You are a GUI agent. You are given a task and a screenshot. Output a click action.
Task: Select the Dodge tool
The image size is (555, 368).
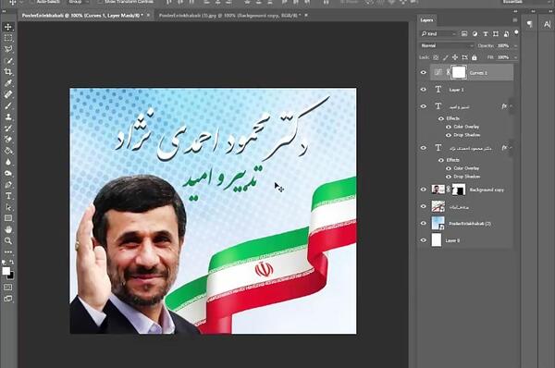pyautogui.click(x=8, y=174)
